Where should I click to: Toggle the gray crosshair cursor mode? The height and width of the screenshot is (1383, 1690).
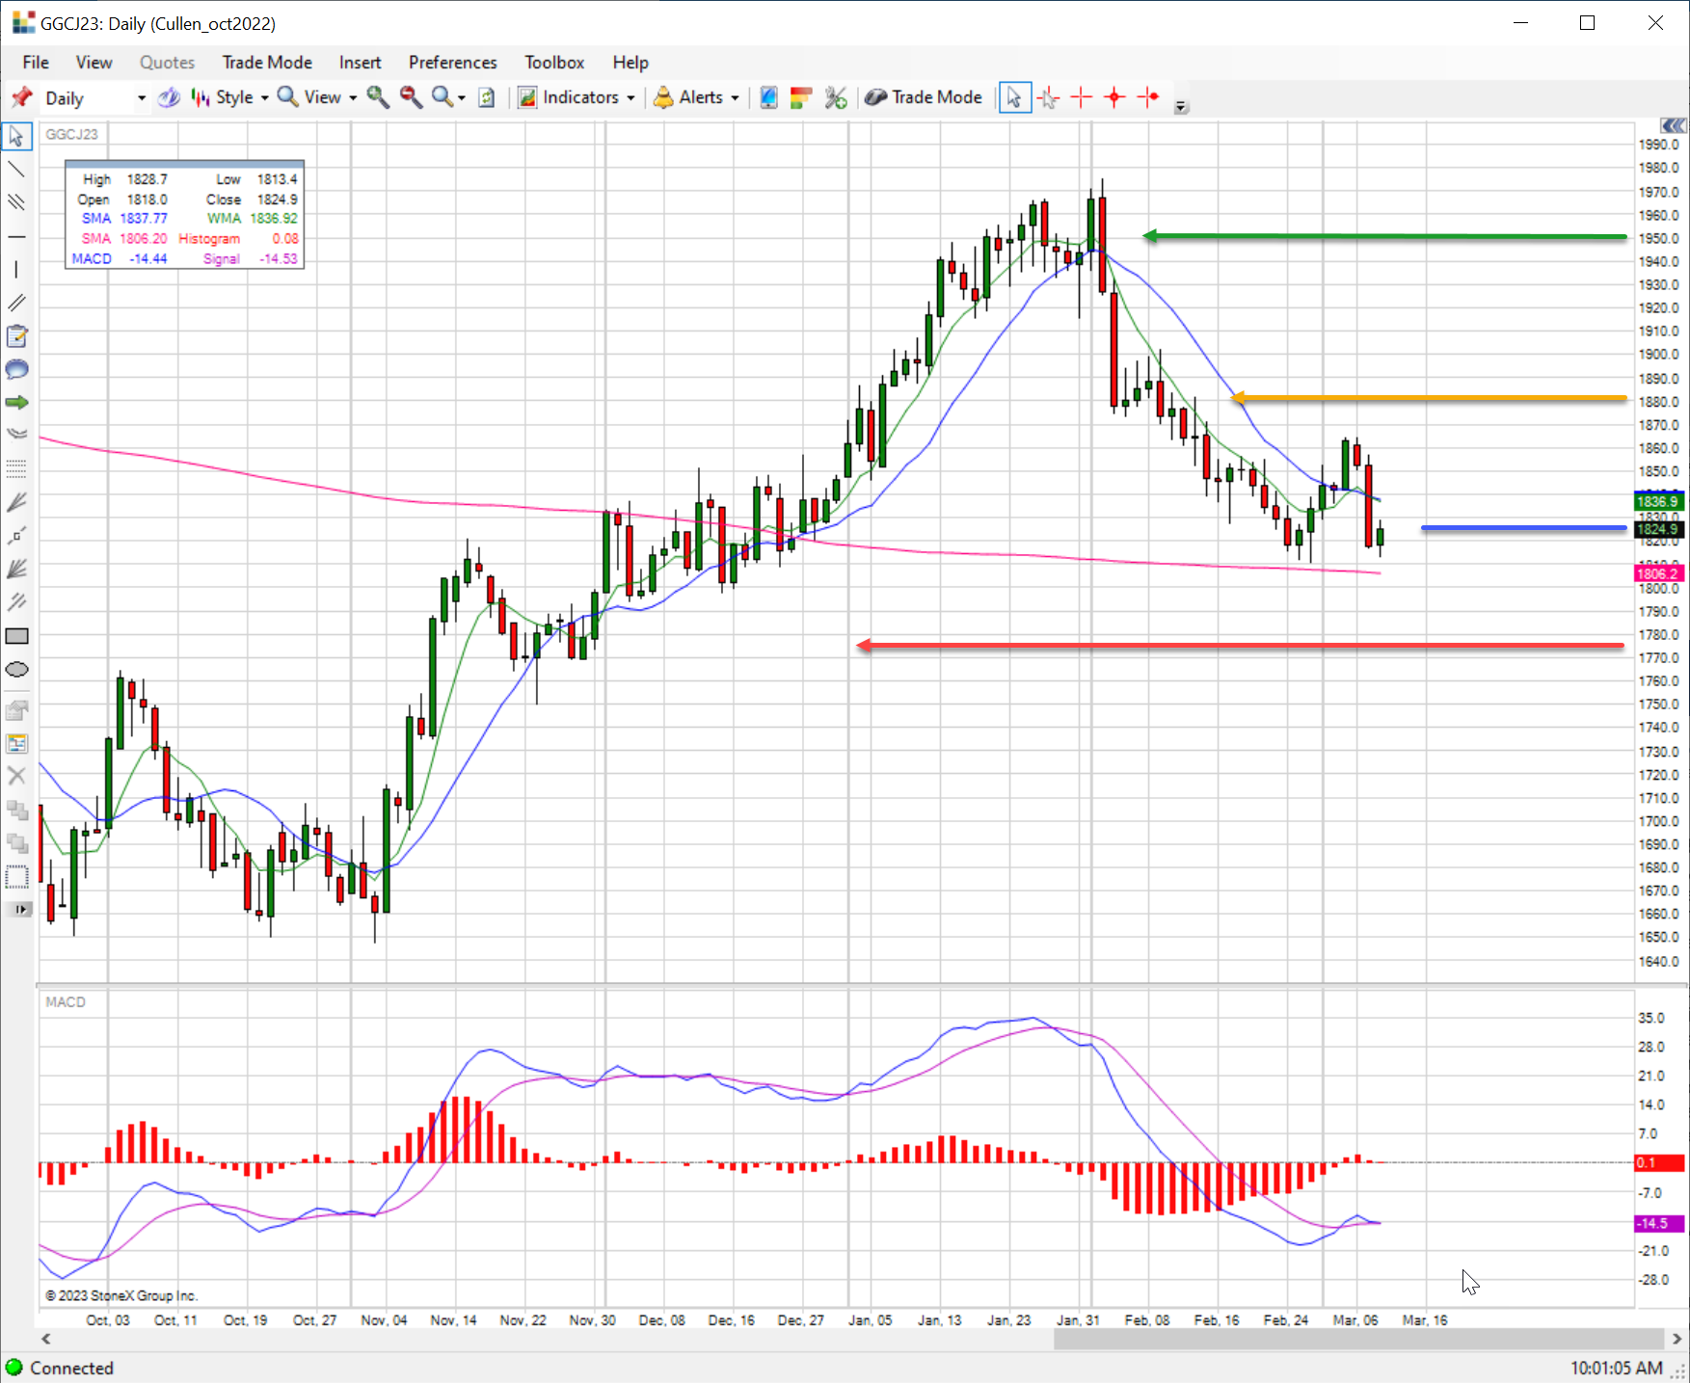tap(1049, 97)
